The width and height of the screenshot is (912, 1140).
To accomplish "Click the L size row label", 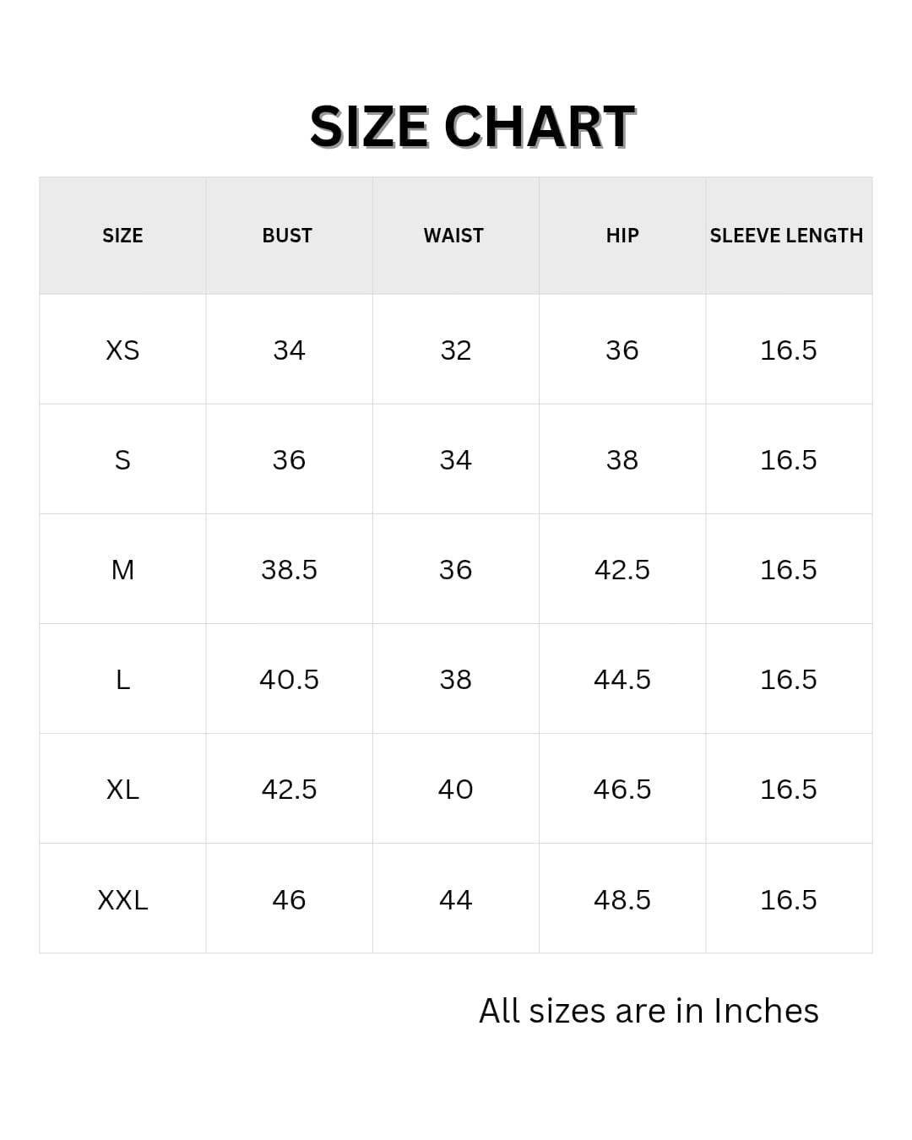I will [x=122, y=680].
